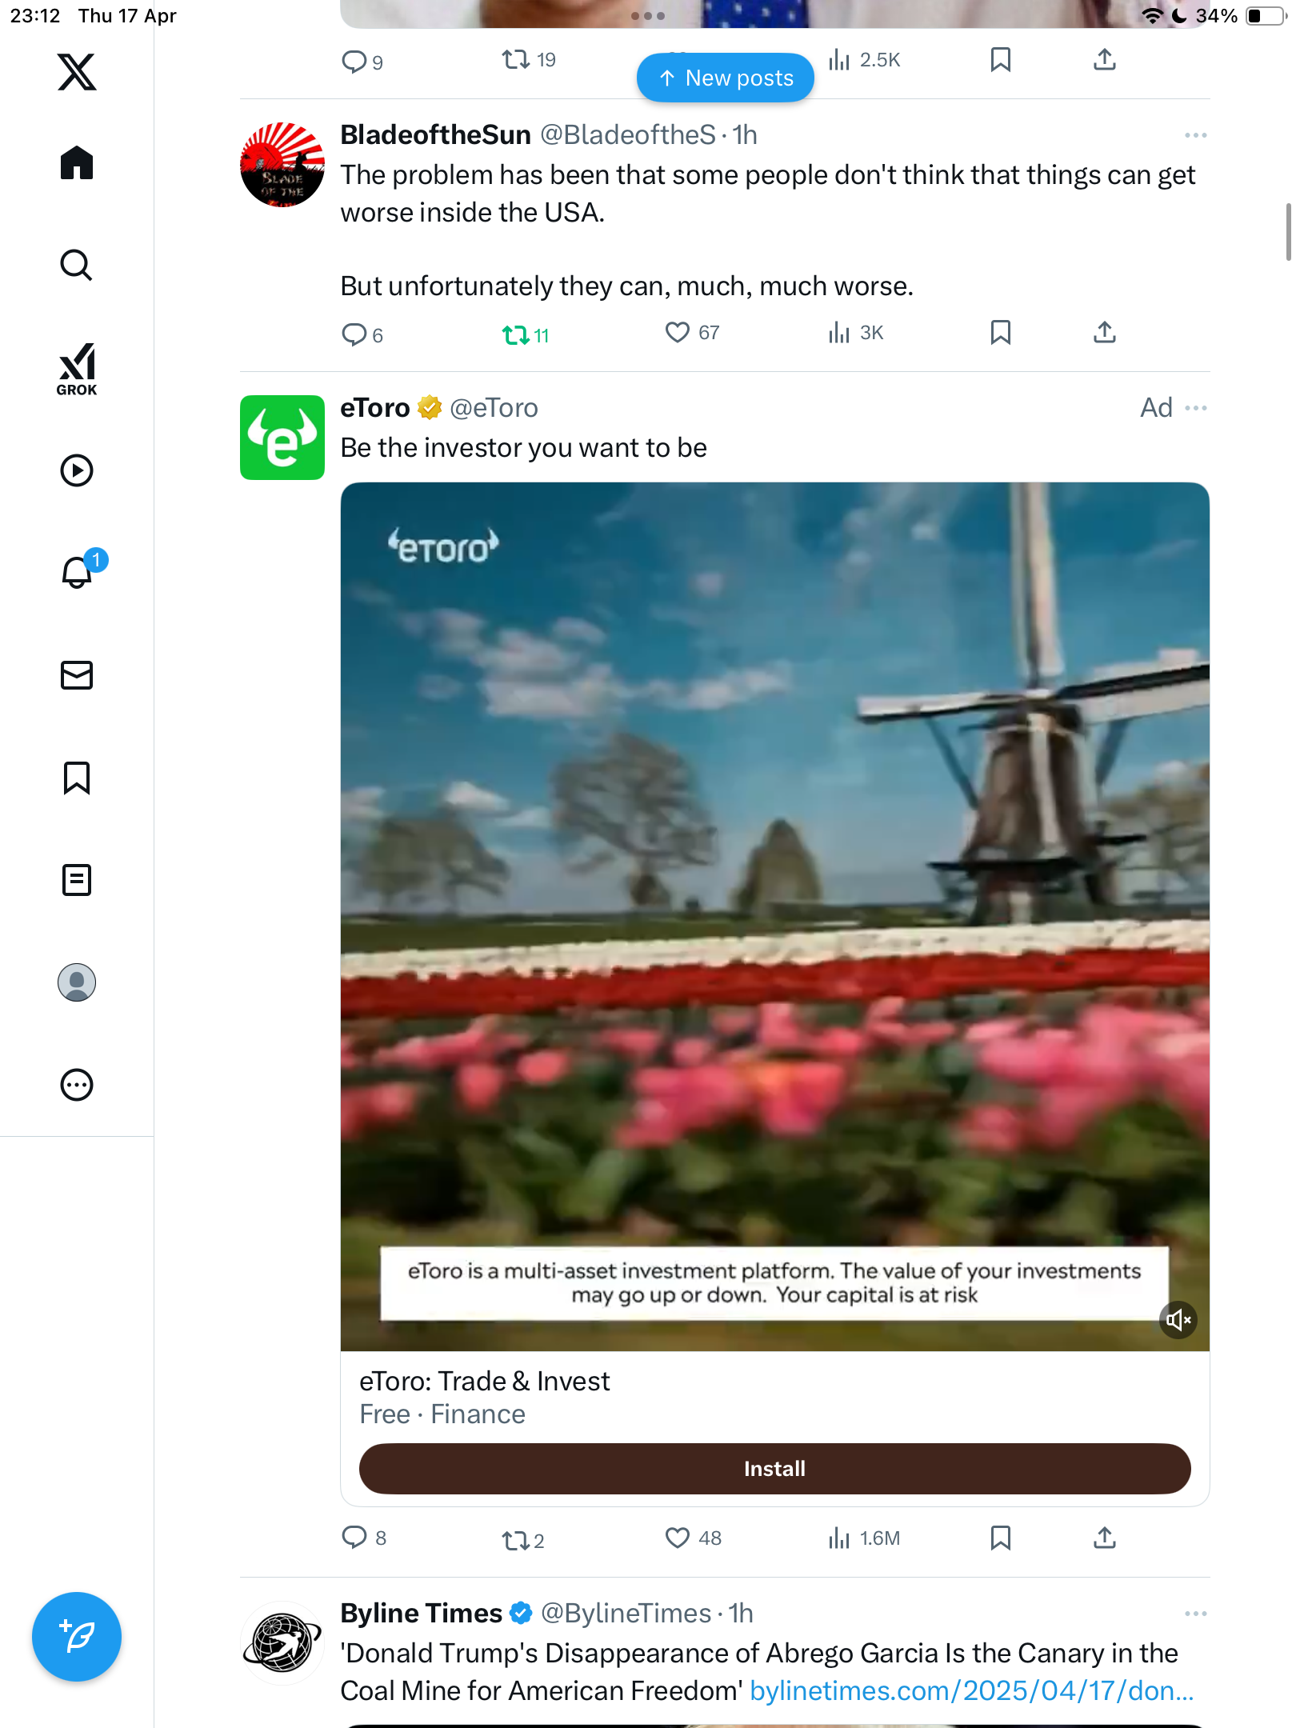Tap the 23:12 clock in status bar
1296x1728 pixels.
pos(35,16)
